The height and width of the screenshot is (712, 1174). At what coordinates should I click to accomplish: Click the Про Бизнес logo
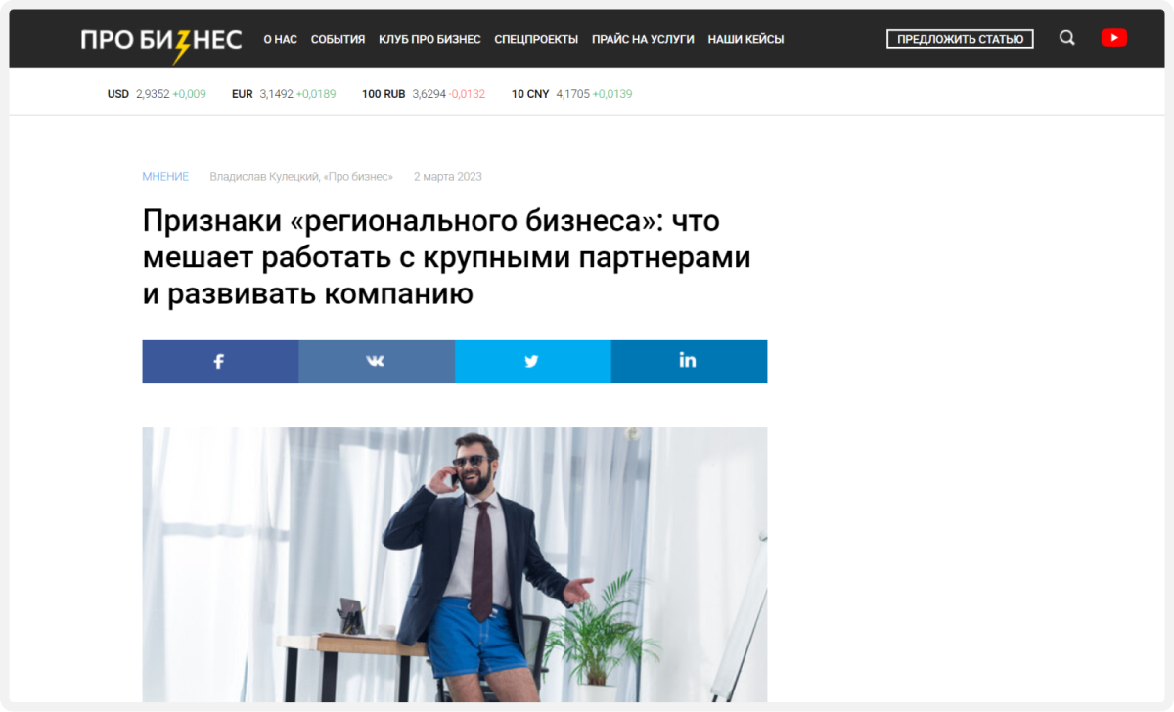pos(161,40)
